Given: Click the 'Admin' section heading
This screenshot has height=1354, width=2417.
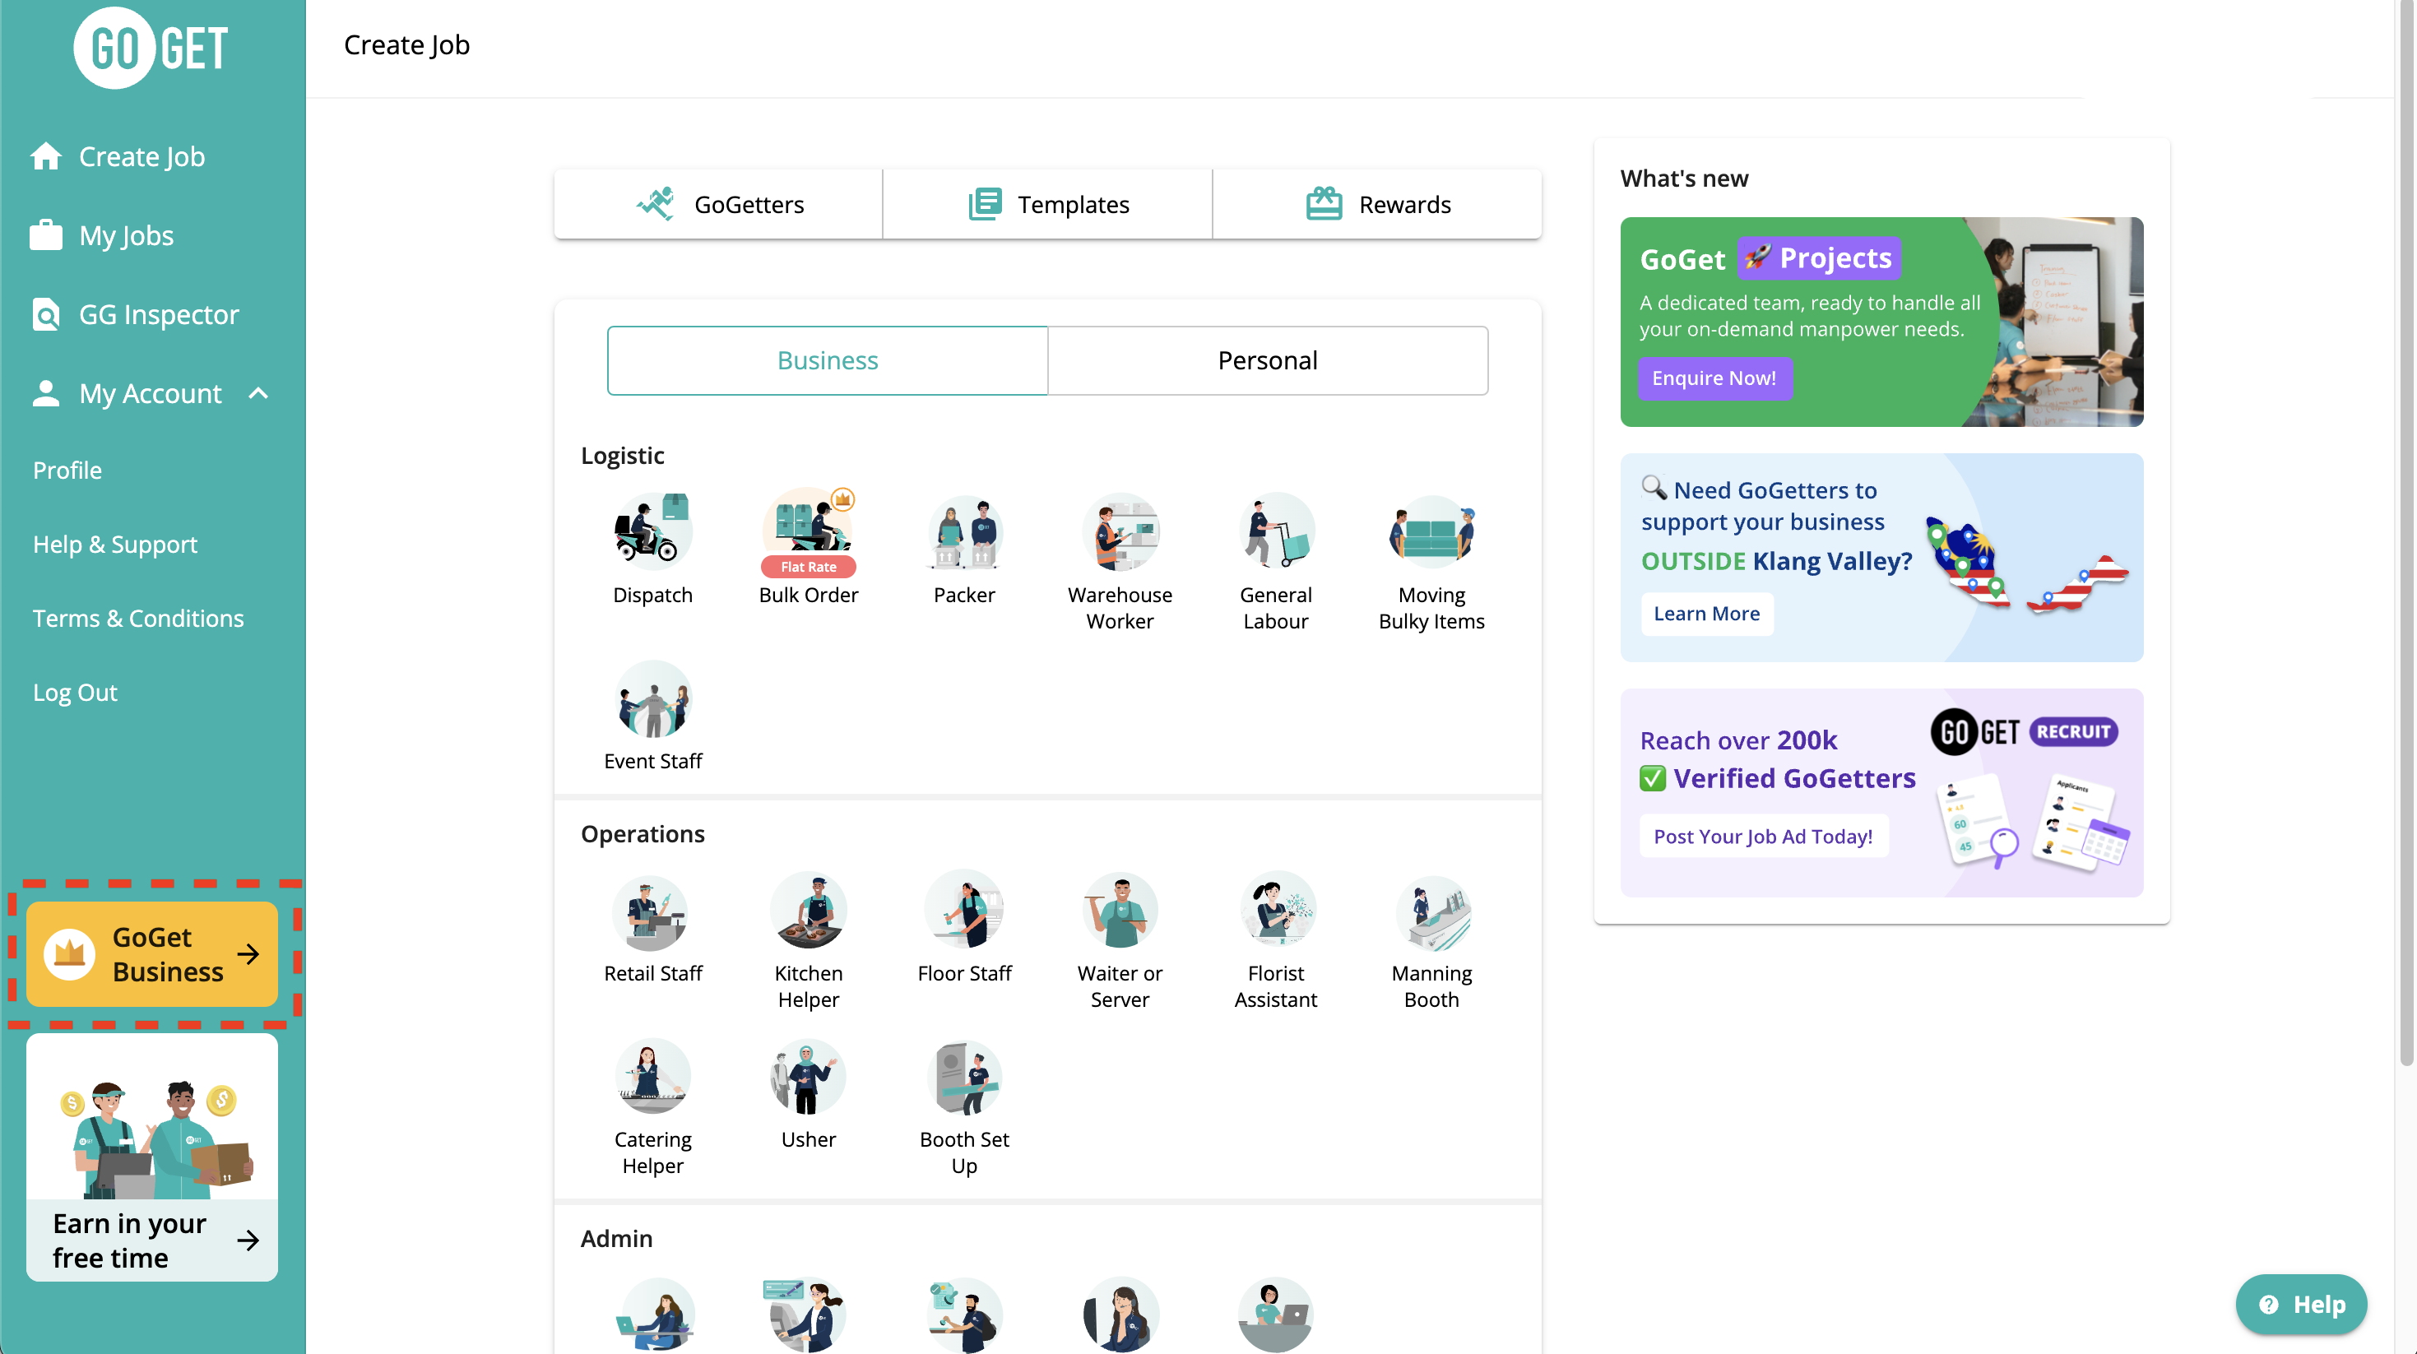Looking at the screenshot, I should click(616, 1239).
